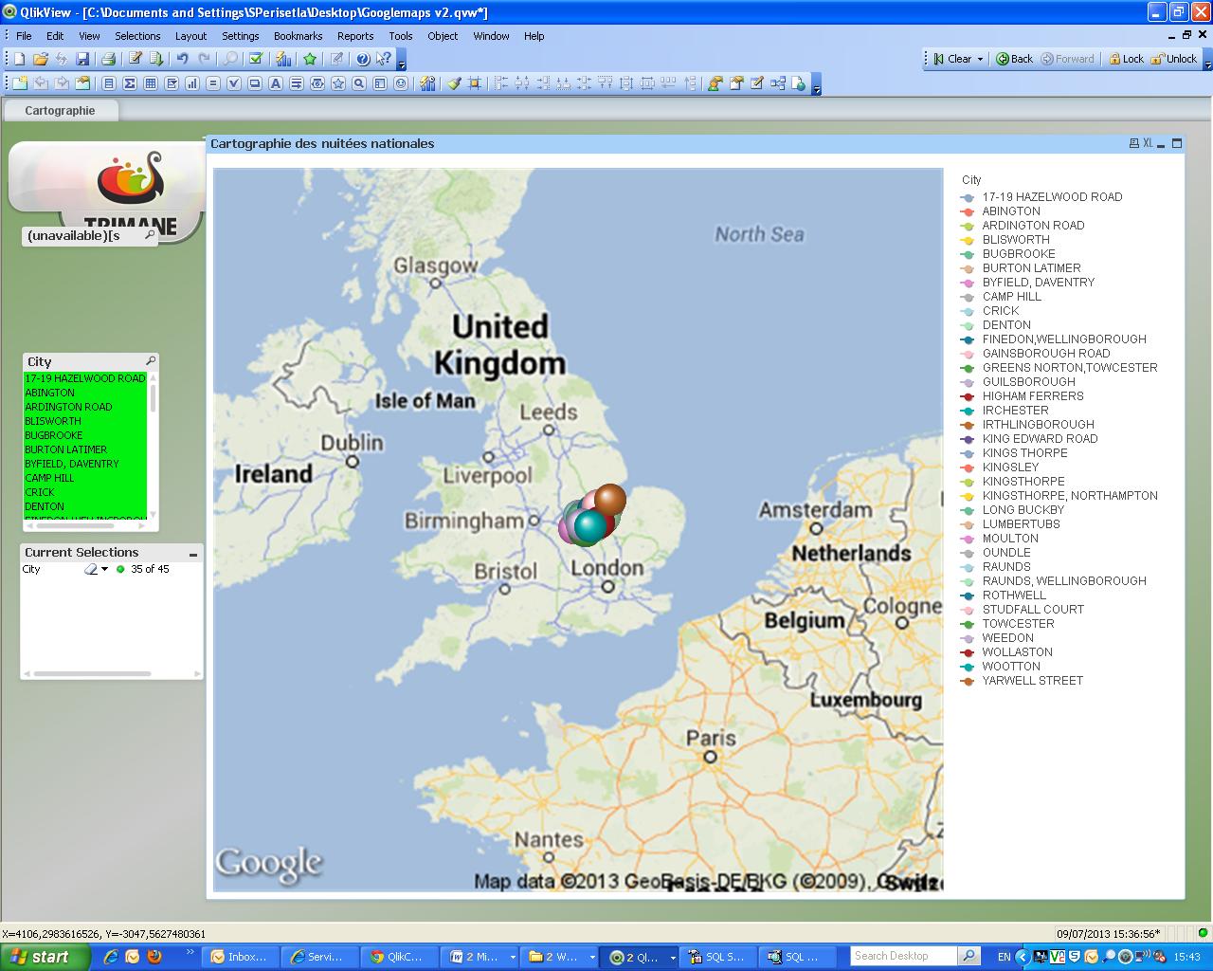Screen dimensions: 1213x971
Task: Deselect ABINGTON in the City listbox
Action: (49, 392)
